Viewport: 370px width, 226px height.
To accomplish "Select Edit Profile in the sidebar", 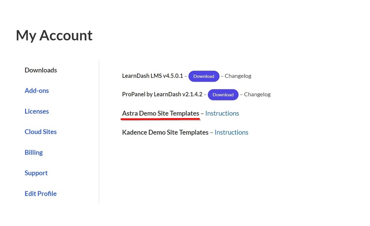I will [40, 194].
